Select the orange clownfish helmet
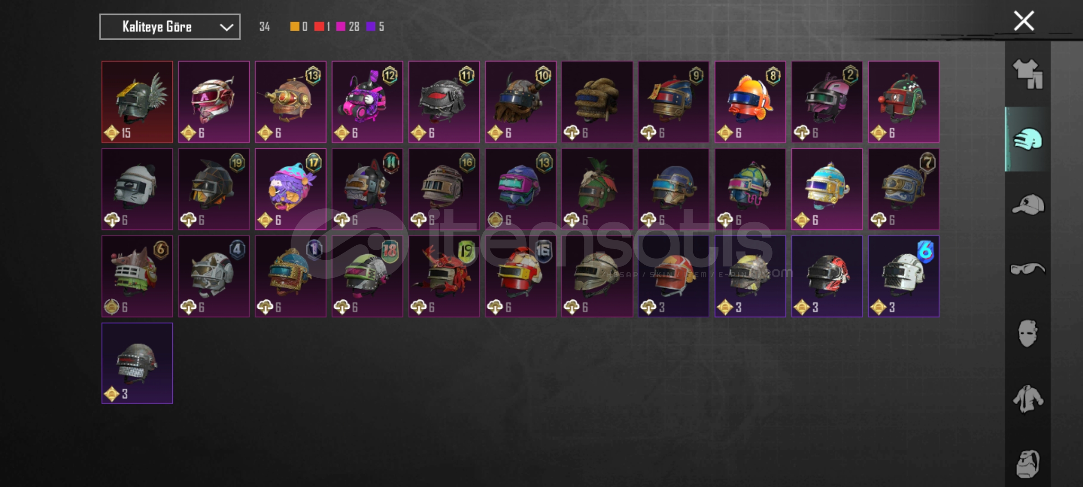1083x487 pixels. coord(750,102)
